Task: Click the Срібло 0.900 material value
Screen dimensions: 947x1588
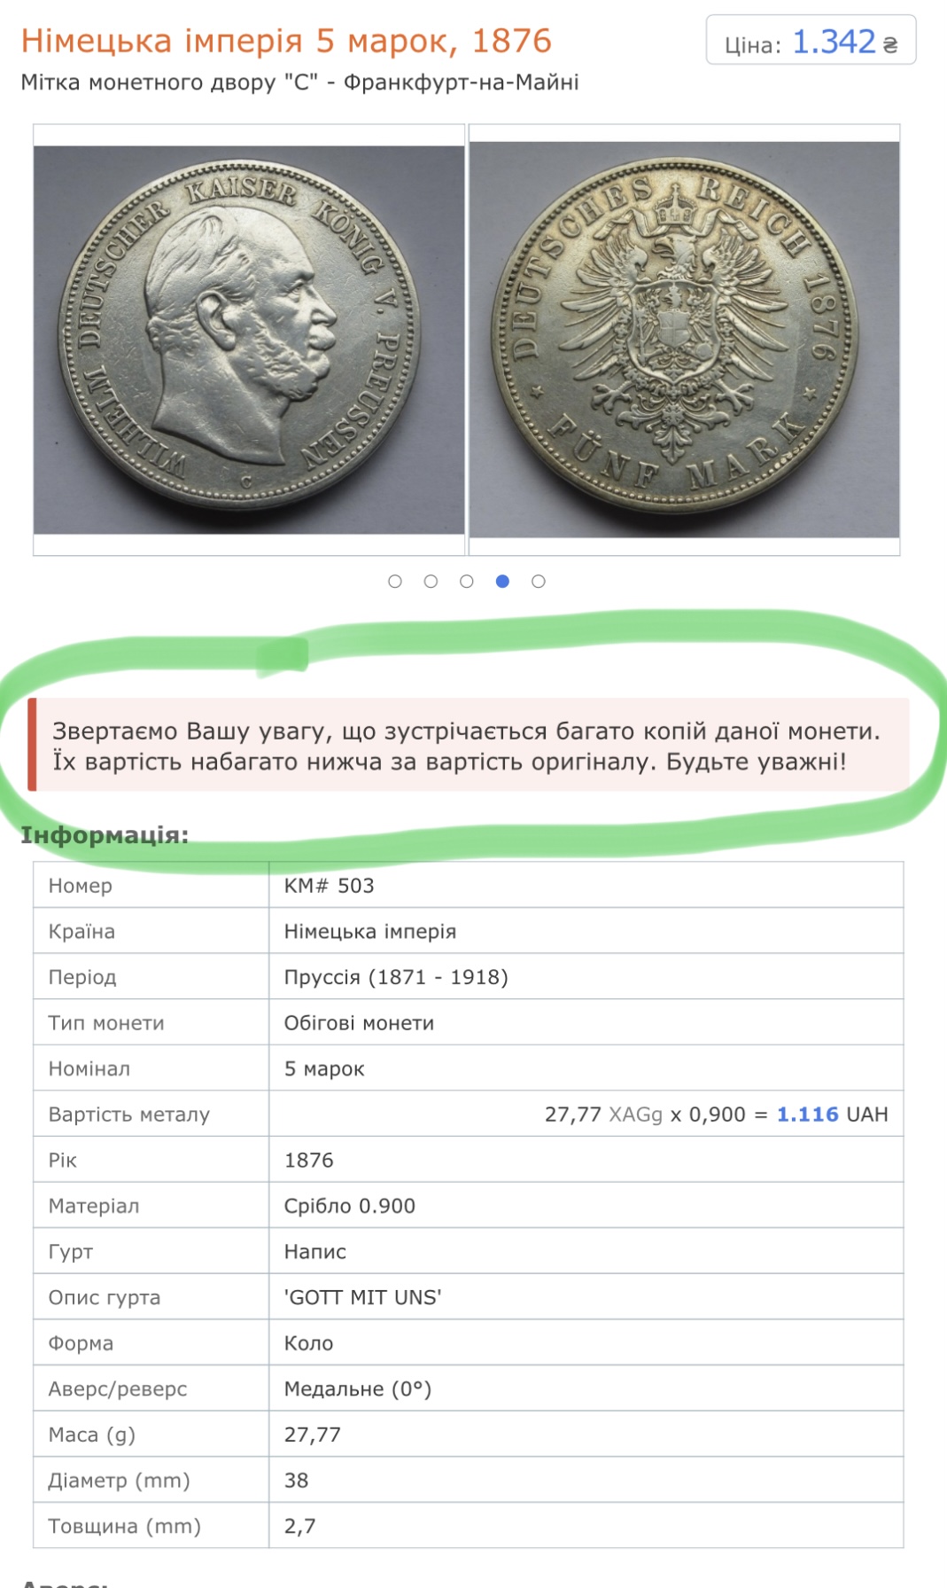Action: coord(349,1206)
